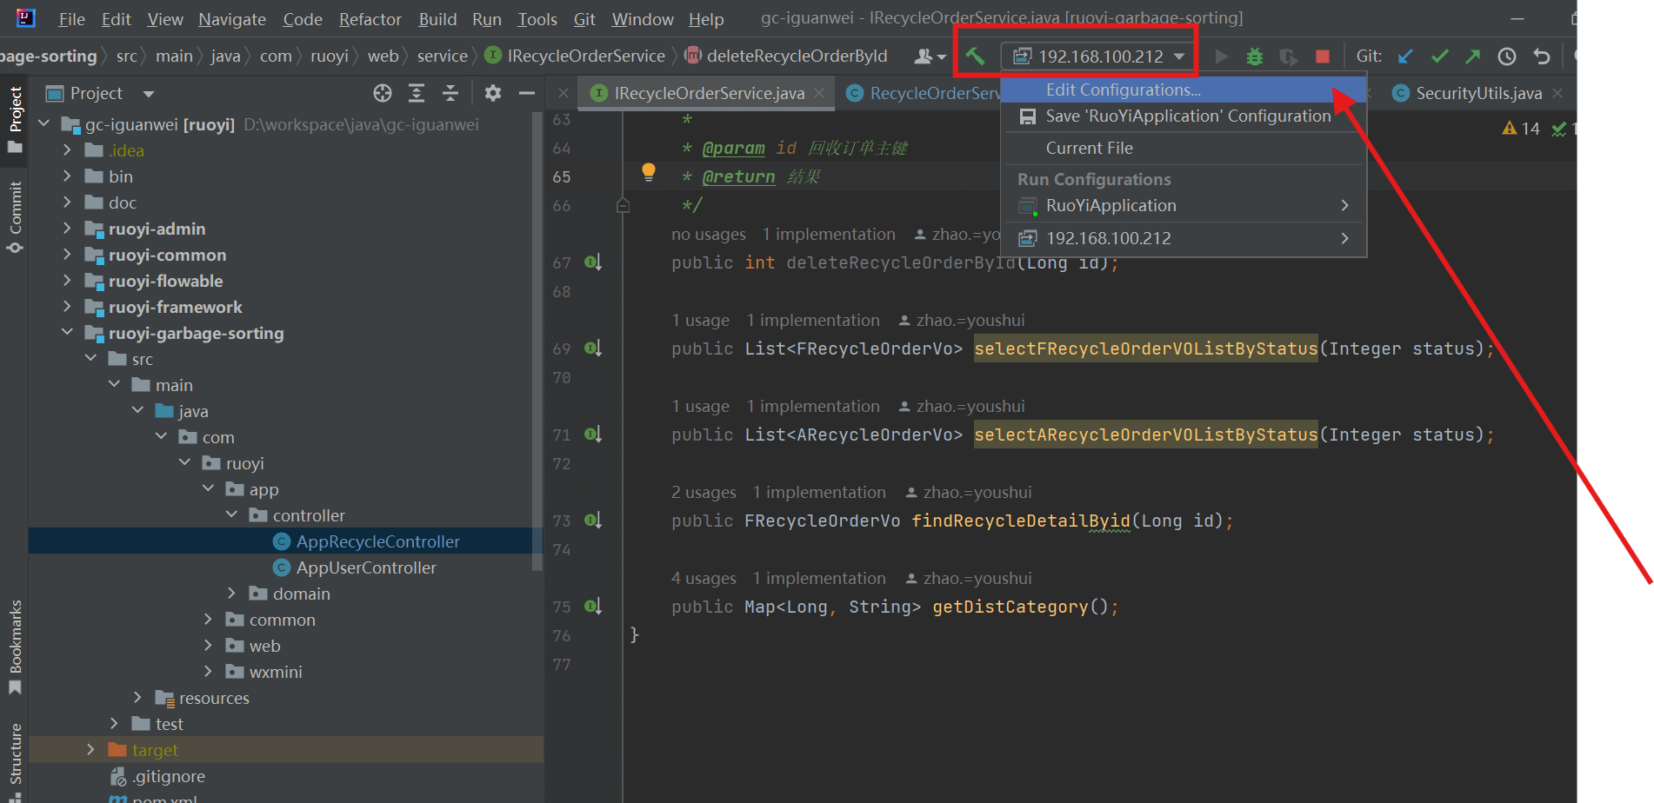1654x803 pixels.
Task: Click implementation gutter icon on line 67
Action: coord(593,262)
